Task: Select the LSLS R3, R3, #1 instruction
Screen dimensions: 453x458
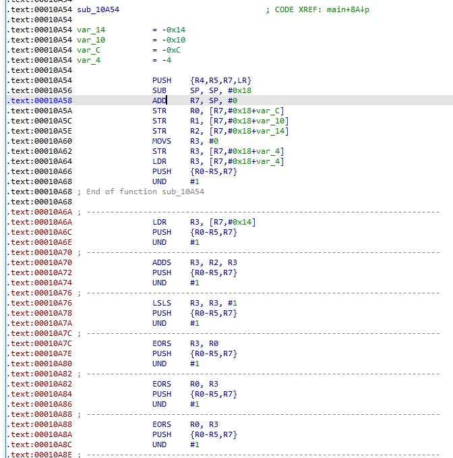Action: 162,304
